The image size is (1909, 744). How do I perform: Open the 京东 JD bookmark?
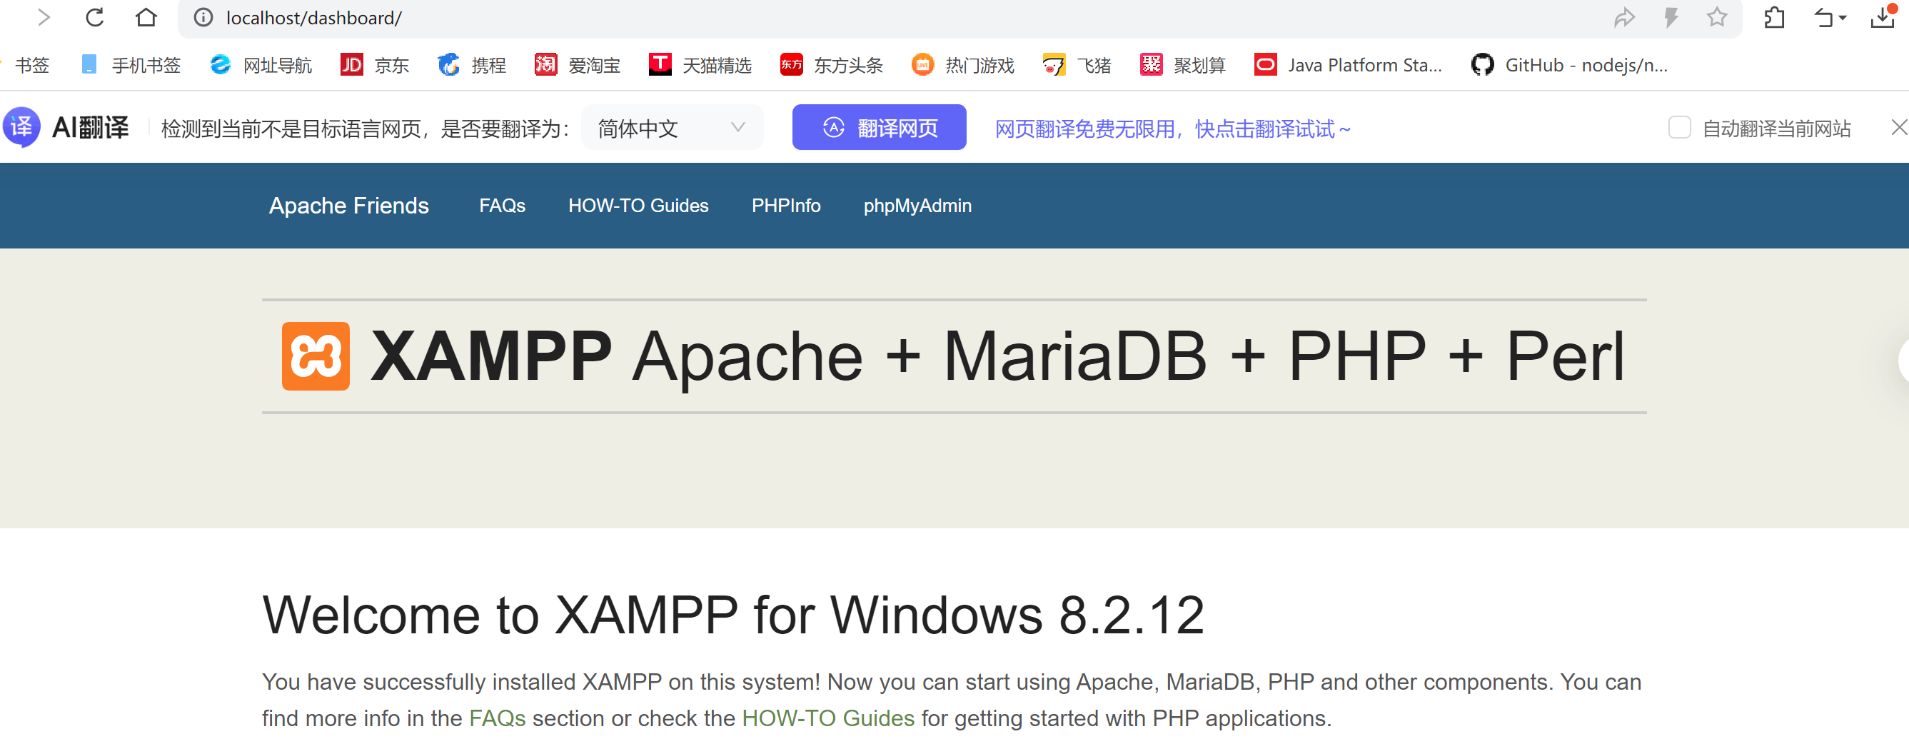tap(374, 65)
